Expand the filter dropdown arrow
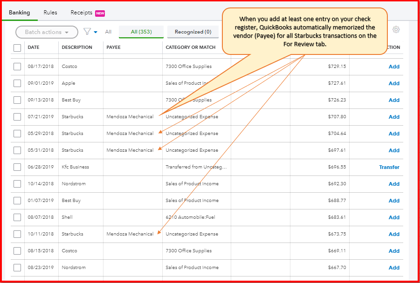 pos(96,32)
